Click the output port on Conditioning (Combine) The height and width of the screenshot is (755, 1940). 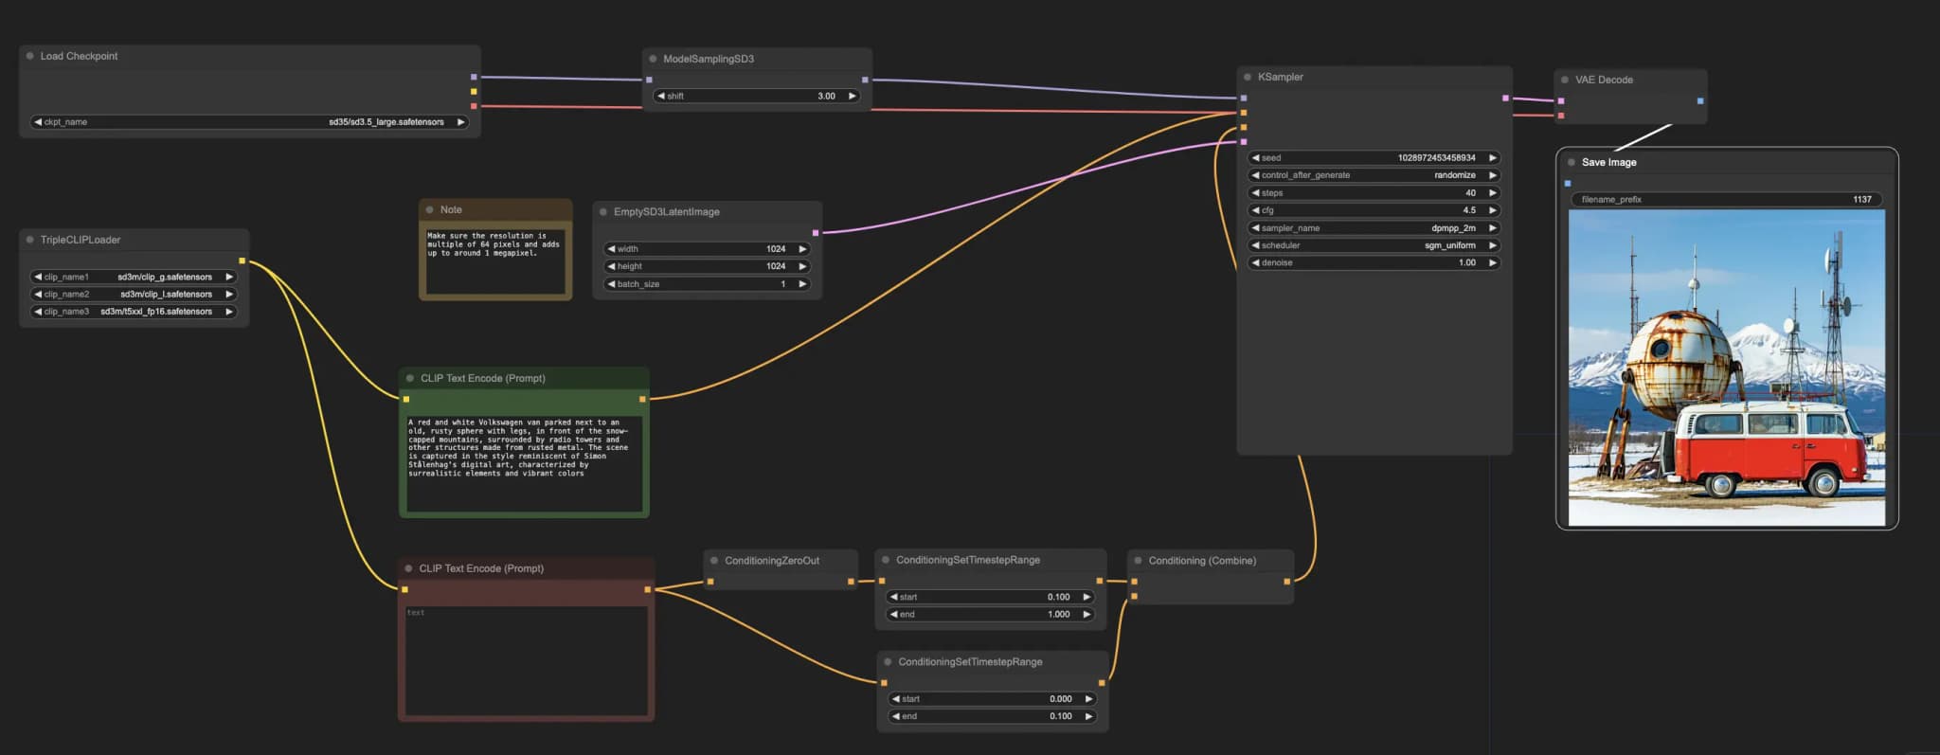[1286, 582]
